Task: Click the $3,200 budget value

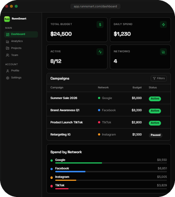Action: tap(137, 110)
